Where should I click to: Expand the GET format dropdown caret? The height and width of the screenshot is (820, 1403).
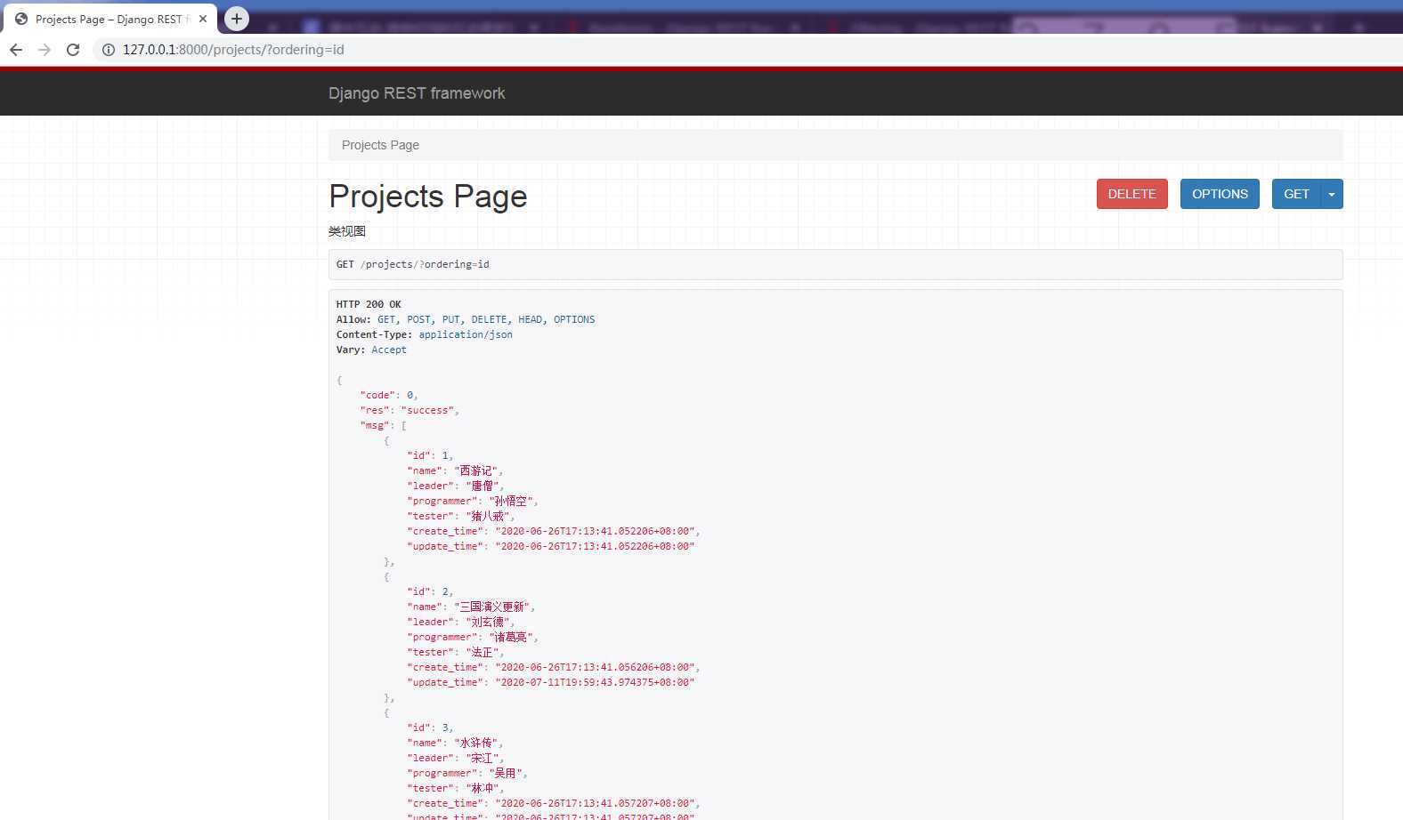pyautogui.click(x=1332, y=194)
